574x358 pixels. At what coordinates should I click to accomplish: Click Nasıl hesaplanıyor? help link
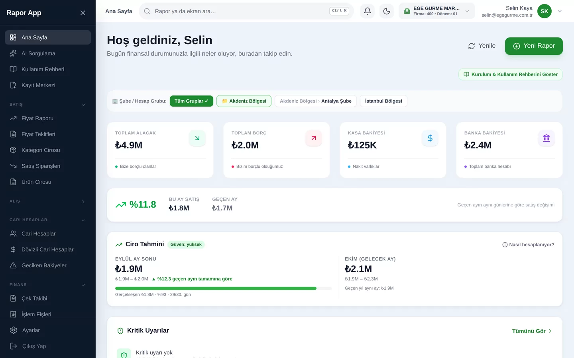point(528,245)
